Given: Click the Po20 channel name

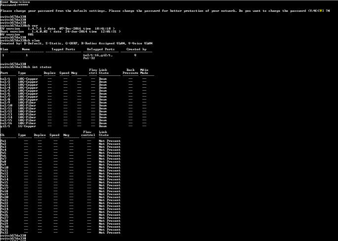Looking at the screenshot, I should (4, 197).
